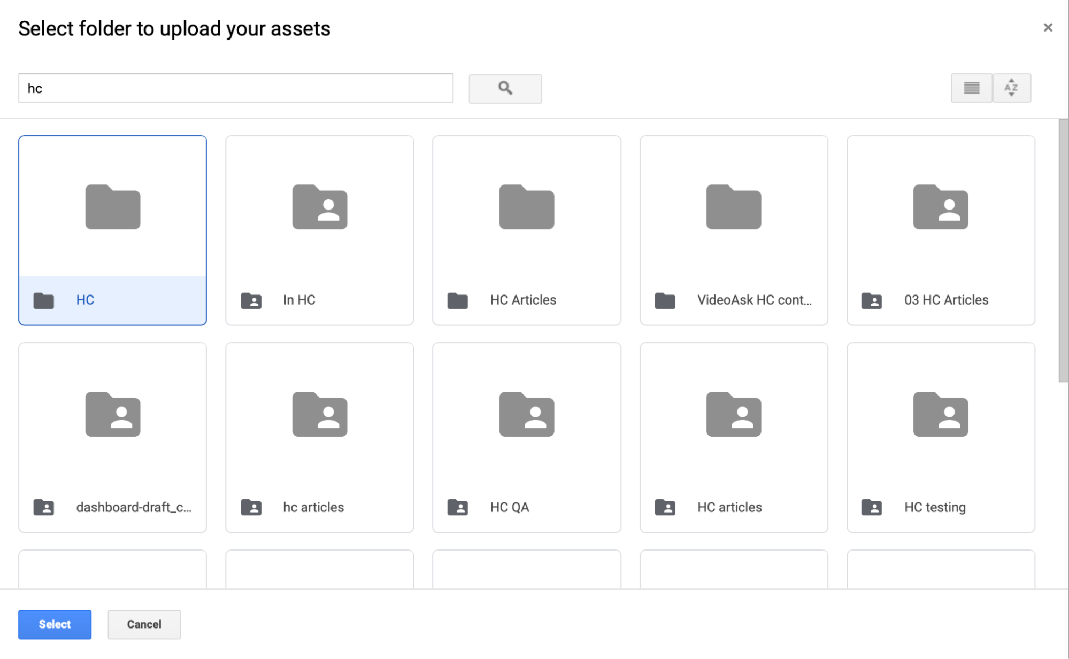
Task: Select the In HC shared folder
Action: tap(319, 230)
